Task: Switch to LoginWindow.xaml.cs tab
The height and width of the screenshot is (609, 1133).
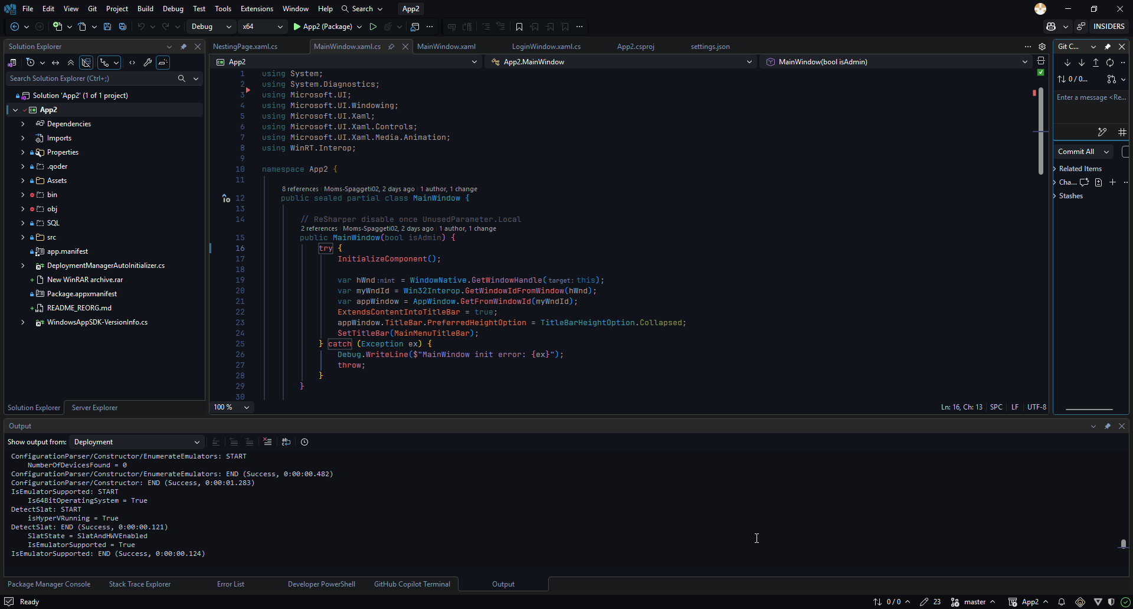Action: [x=546, y=47]
